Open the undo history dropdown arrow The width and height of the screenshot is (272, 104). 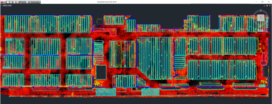32,2
